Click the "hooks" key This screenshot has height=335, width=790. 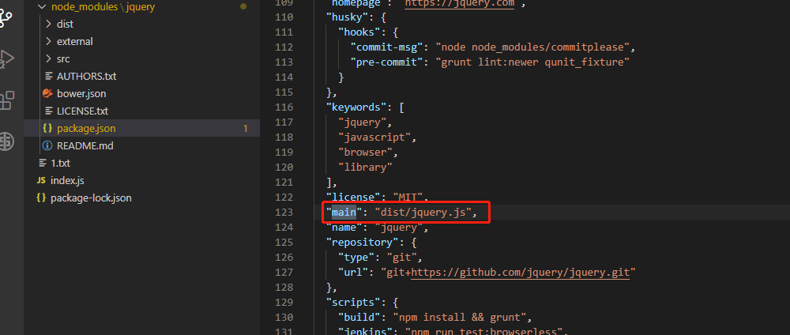coord(359,32)
